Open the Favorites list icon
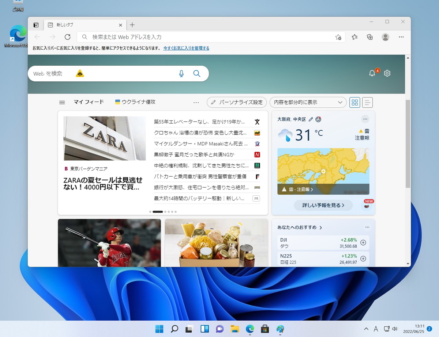This screenshot has height=337, width=439. 354,37
